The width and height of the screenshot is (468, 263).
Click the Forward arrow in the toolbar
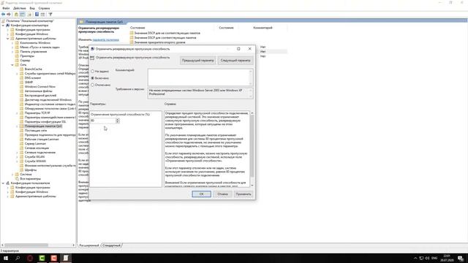click(x=9, y=15)
